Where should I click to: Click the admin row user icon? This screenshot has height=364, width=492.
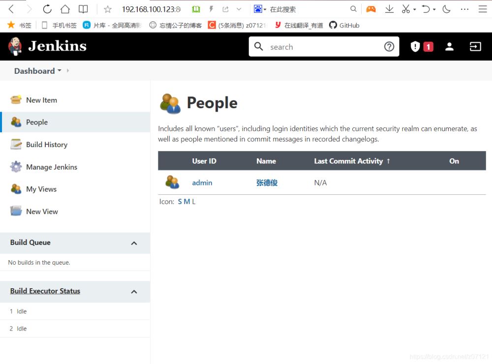172,182
